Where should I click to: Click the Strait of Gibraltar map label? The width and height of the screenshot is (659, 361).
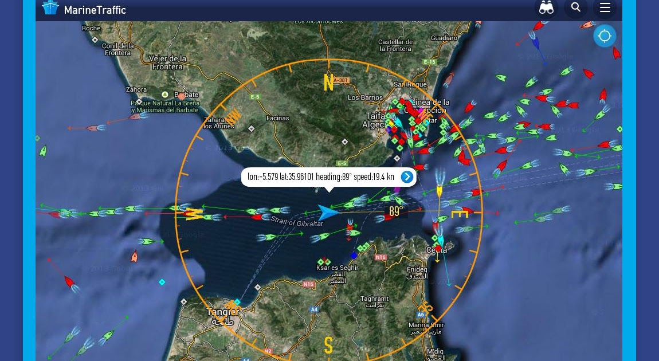pyautogui.click(x=297, y=221)
